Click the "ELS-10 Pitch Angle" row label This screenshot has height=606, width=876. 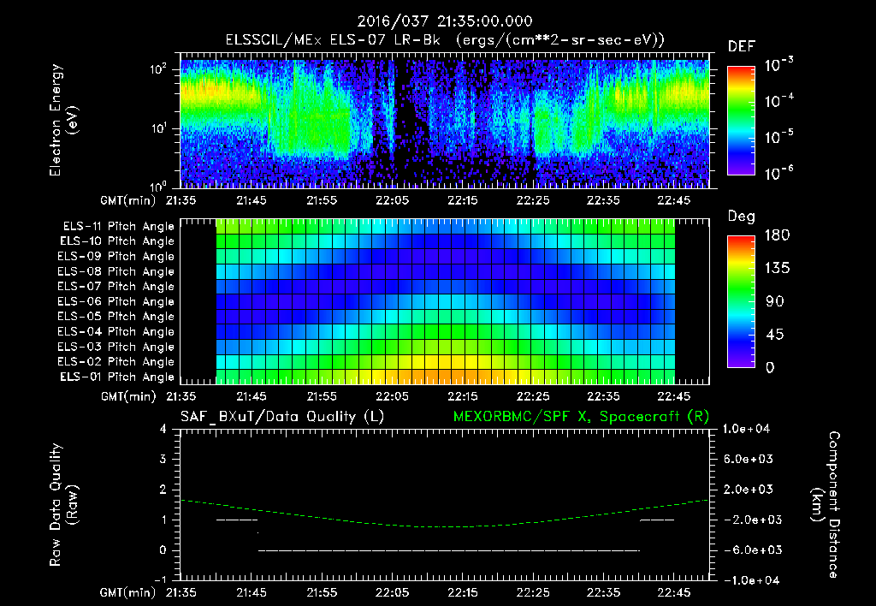click(117, 241)
